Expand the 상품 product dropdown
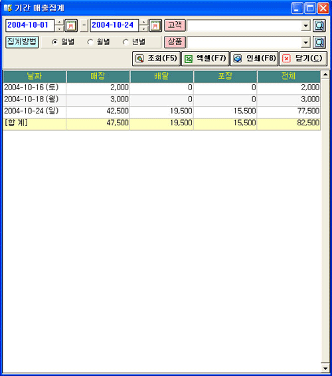Screen dimensions: 332x376 tap(305, 42)
